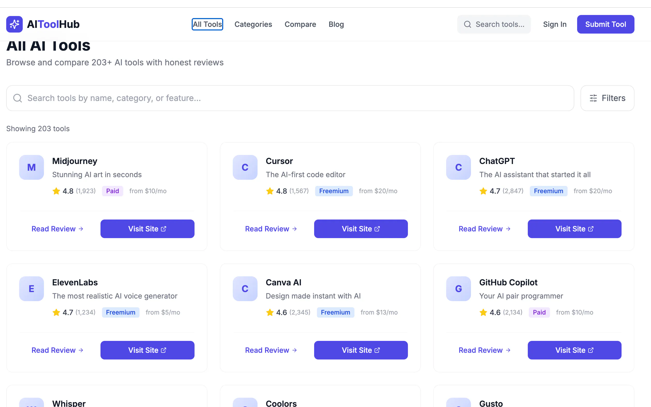651x407 pixels.
Task: Read the ChatGPT review
Action: click(484, 229)
